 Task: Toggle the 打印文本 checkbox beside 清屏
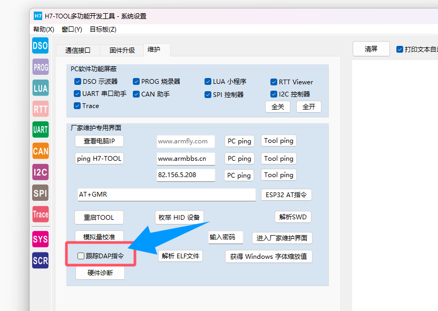click(x=400, y=50)
